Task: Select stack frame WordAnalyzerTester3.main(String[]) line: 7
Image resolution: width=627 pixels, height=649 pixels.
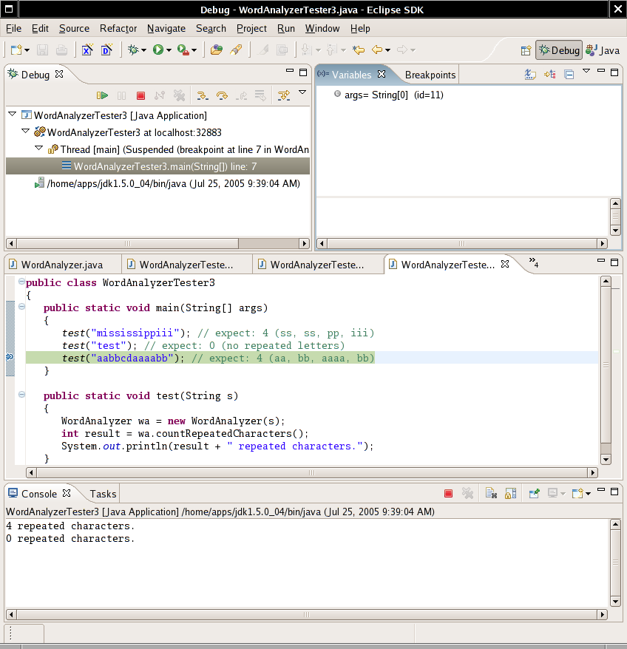Action: coord(157,166)
